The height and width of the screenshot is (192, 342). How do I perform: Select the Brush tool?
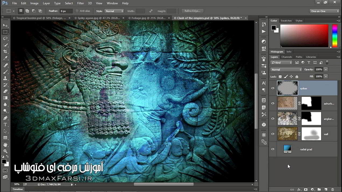coord(5,72)
